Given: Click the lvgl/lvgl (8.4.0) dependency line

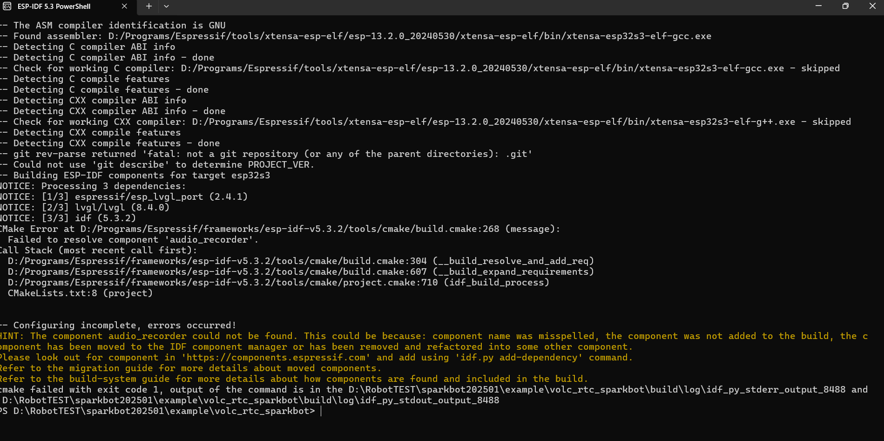Looking at the screenshot, I should (x=122, y=208).
